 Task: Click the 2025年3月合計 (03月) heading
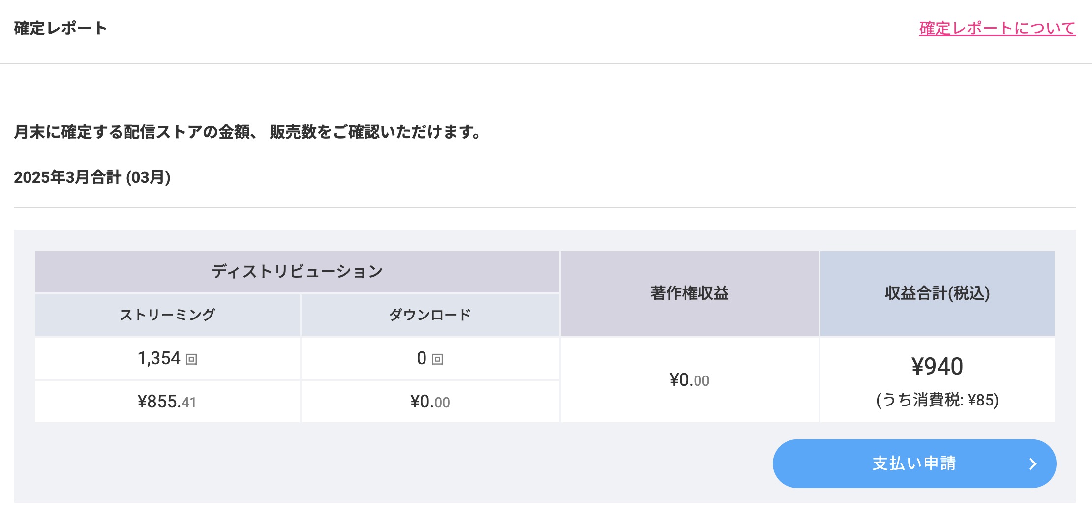tap(92, 177)
